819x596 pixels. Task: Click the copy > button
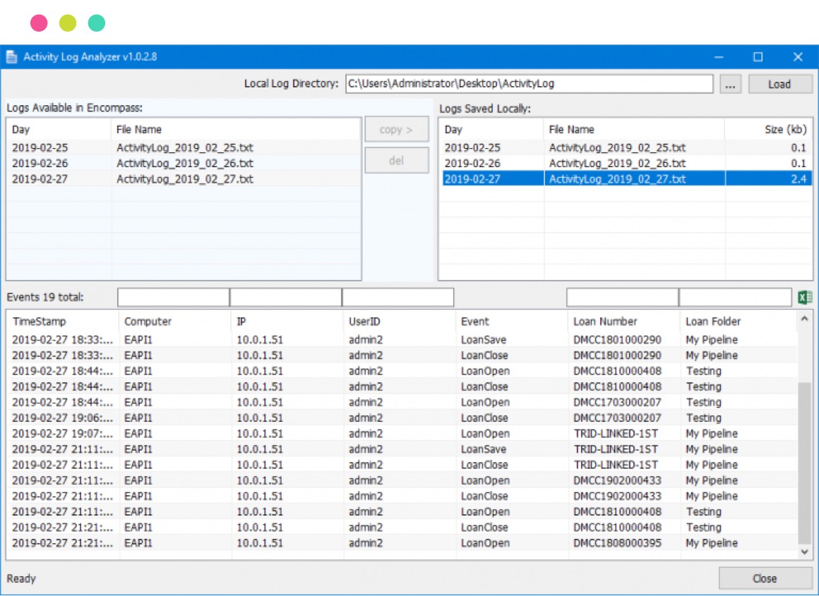[396, 130]
